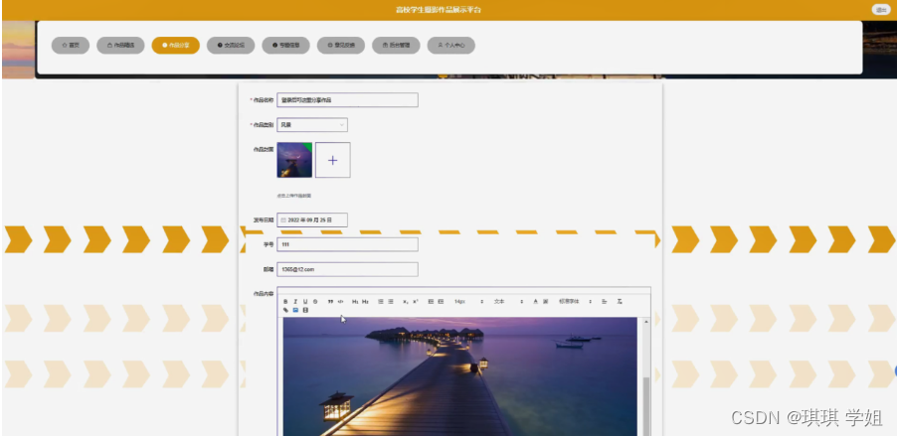Insert a code block via code icon
Viewport: 898px width, 436px height.
[x=341, y=302]
